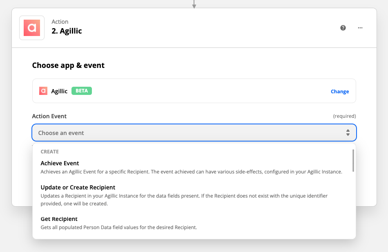Click the small Agillic icon beside BETA badge
The image size is (388, 252).
43,91
